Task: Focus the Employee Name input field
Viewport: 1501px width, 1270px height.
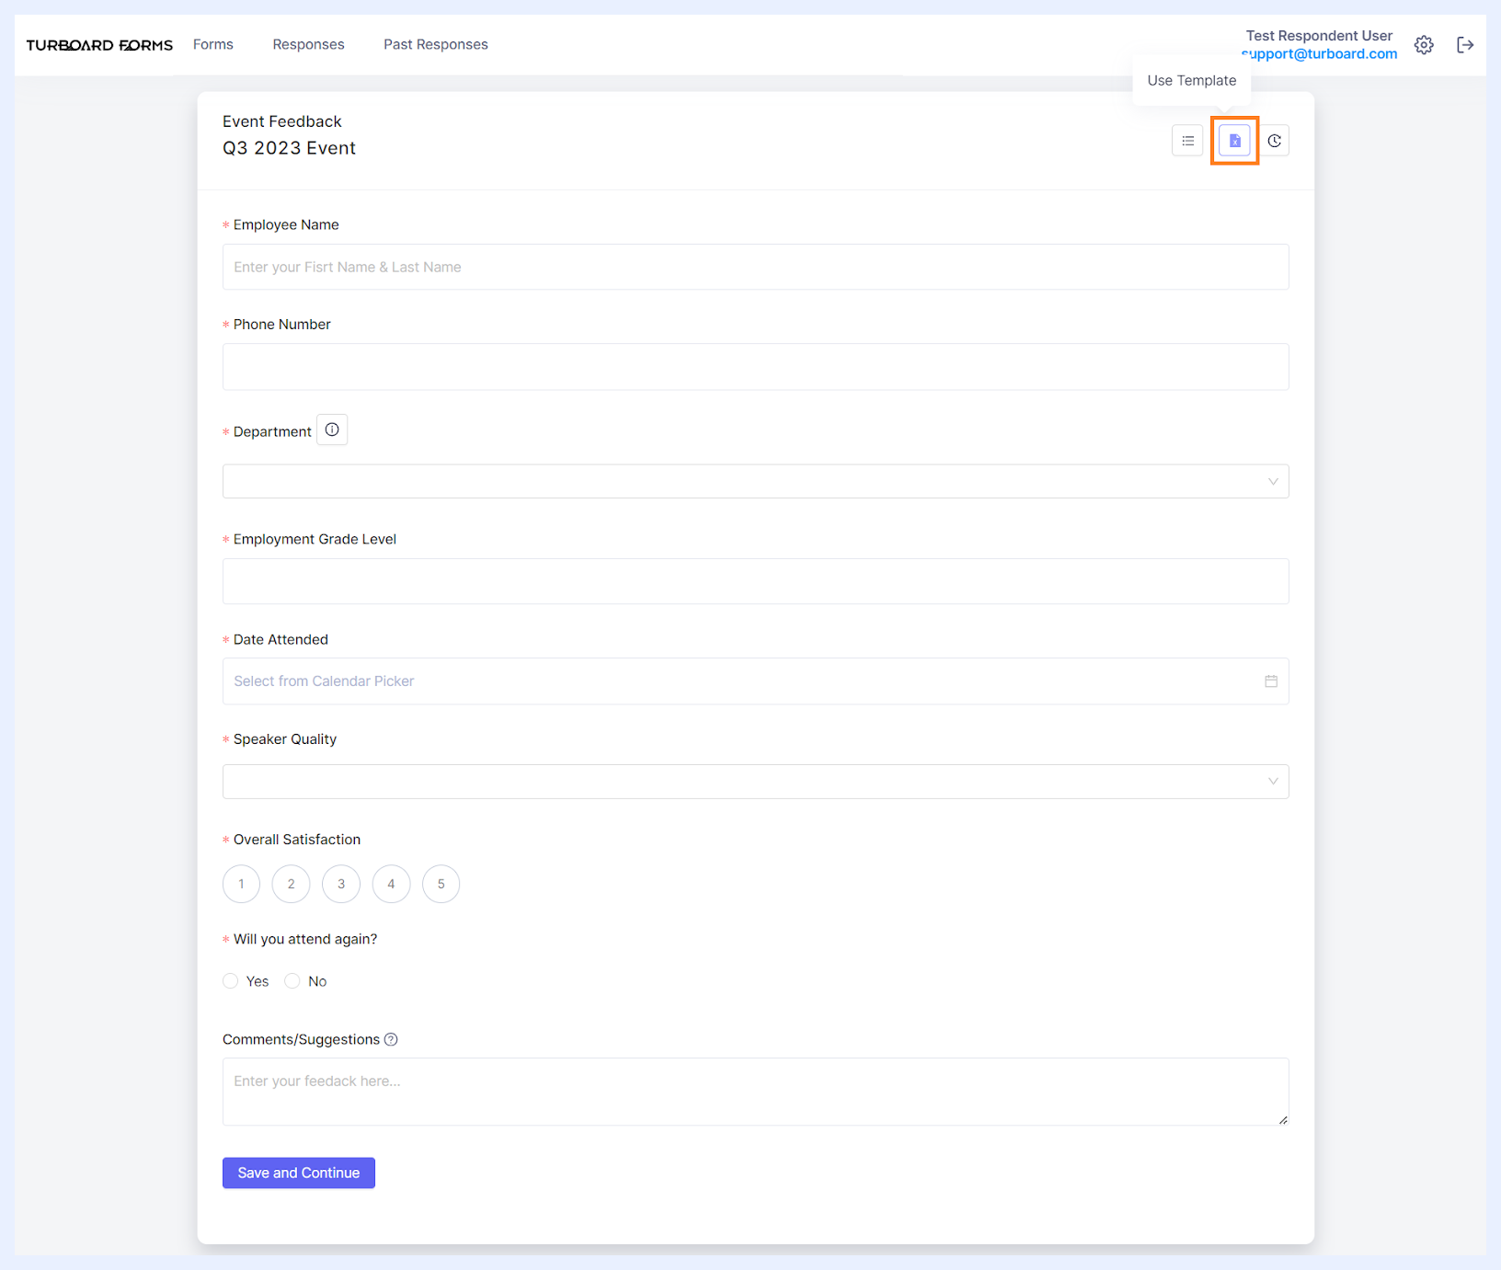Action: (x=756, y=267)
